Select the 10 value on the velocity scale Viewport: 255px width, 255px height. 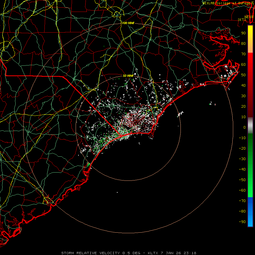point(243,117)
